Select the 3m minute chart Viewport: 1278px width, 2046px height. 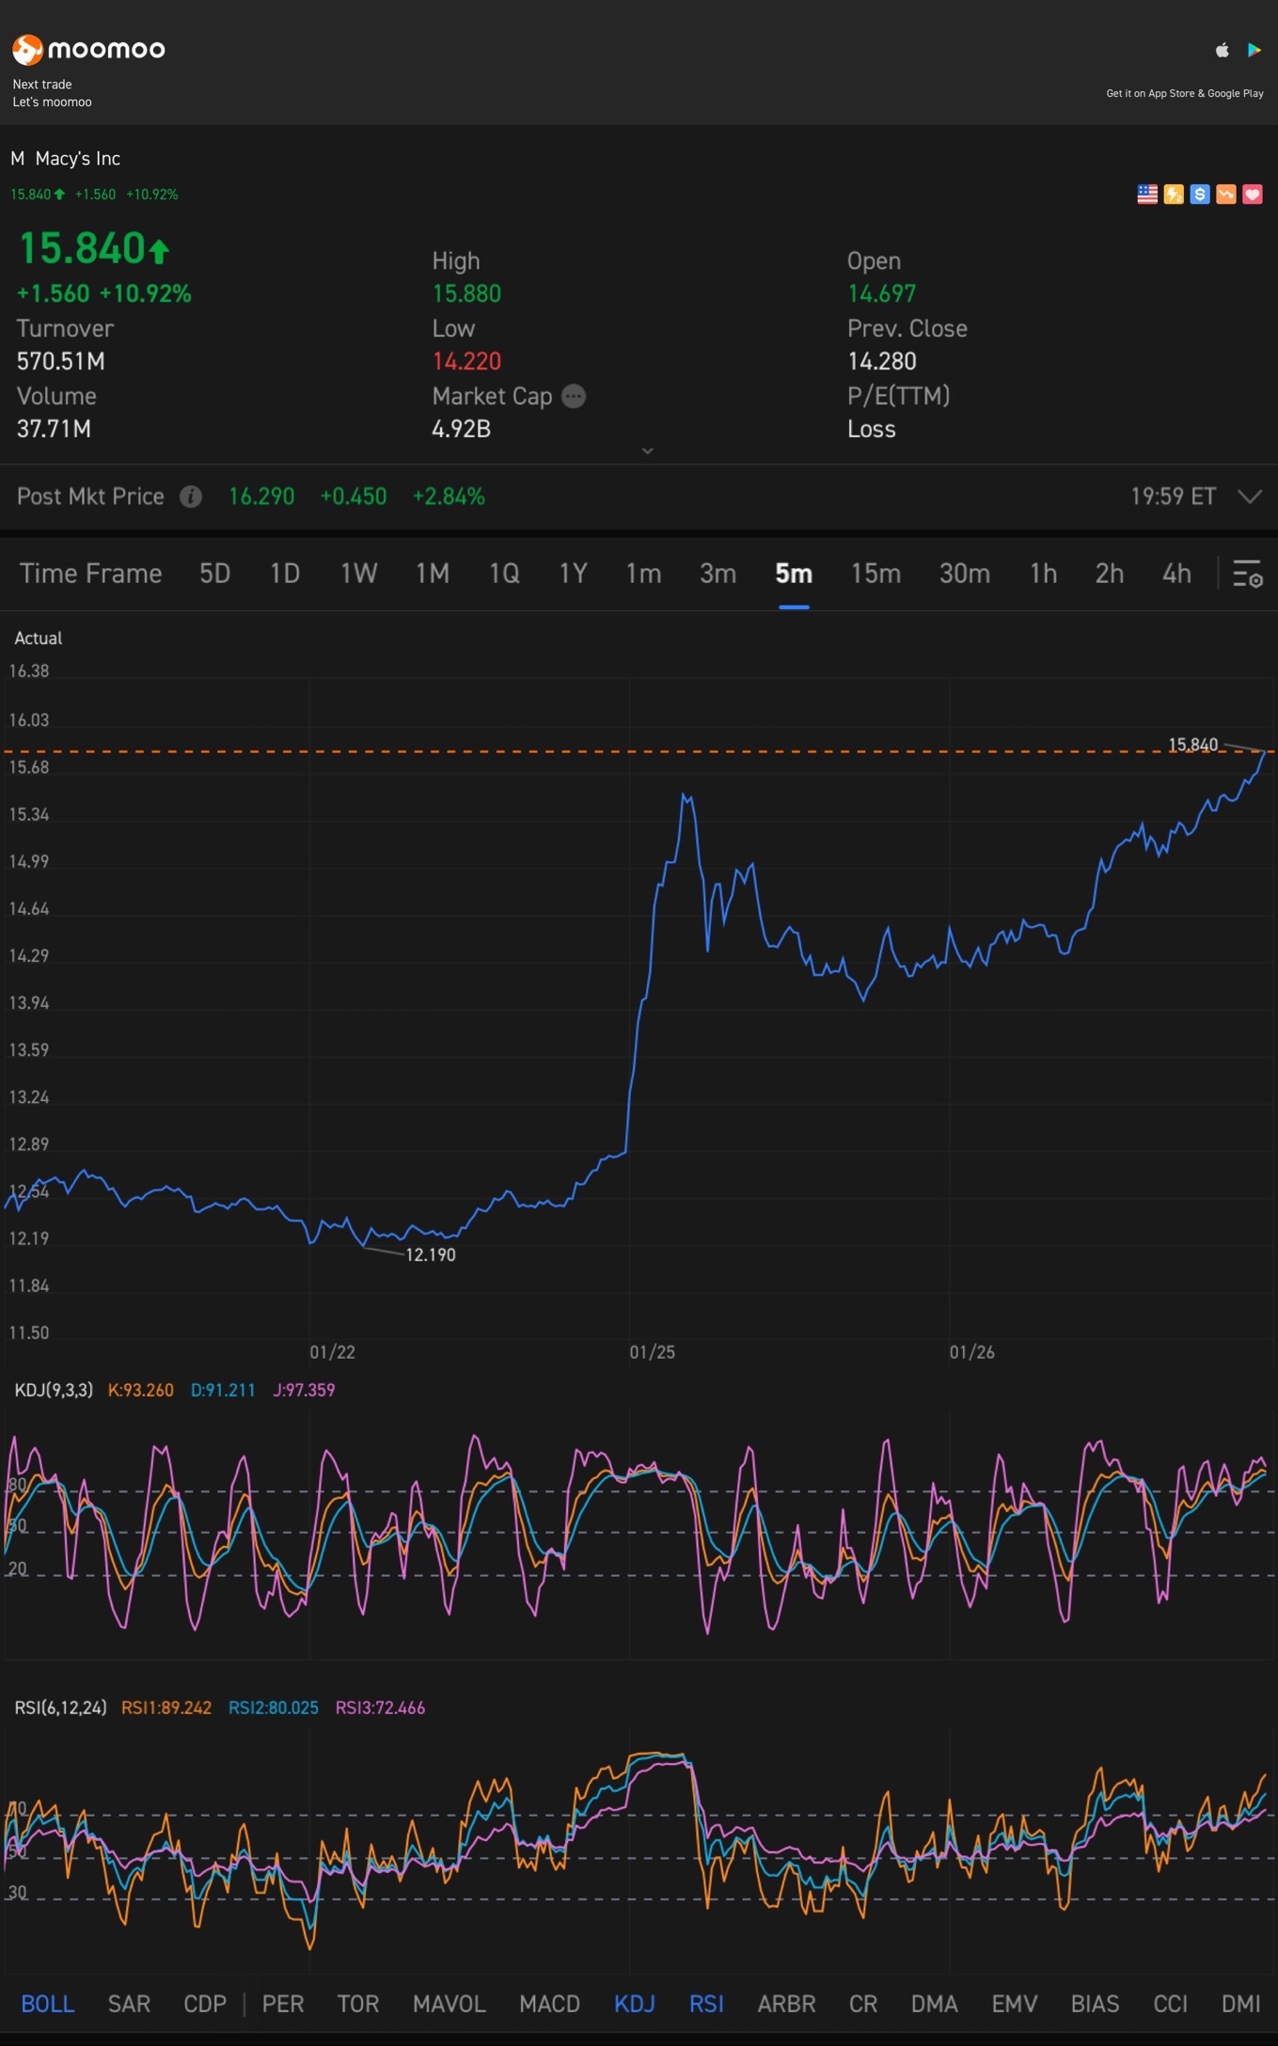pos(718,574)
